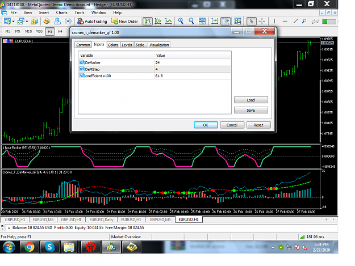
Task: Click the Signals radio-wave icon
Action: 68,21
